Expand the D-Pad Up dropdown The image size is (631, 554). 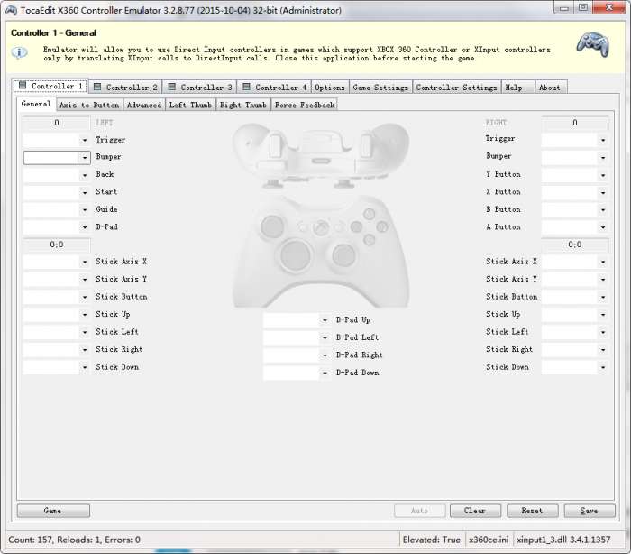click(x=325, y=320)
